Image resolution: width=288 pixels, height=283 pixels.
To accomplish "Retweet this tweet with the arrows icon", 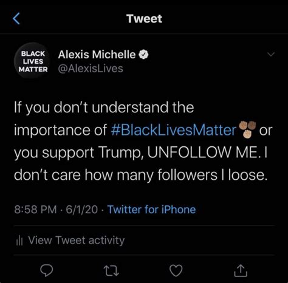I will tap(111, 271).
